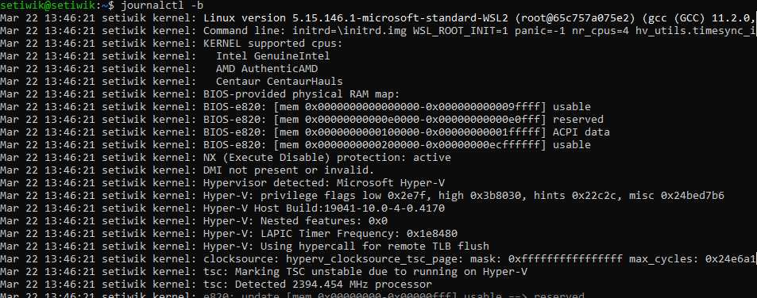Click the Hyper-V Host Build line
The width and height of the screenshot is (757, 298).
tap(222, 208)
